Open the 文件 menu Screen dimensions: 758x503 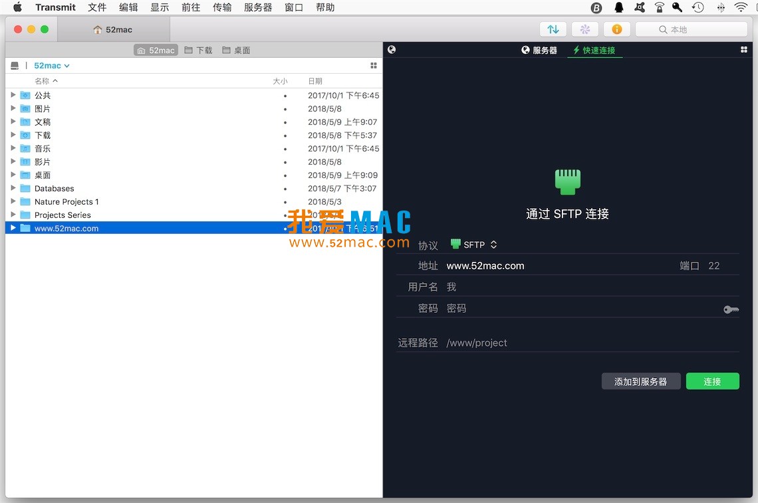(97, 7)
